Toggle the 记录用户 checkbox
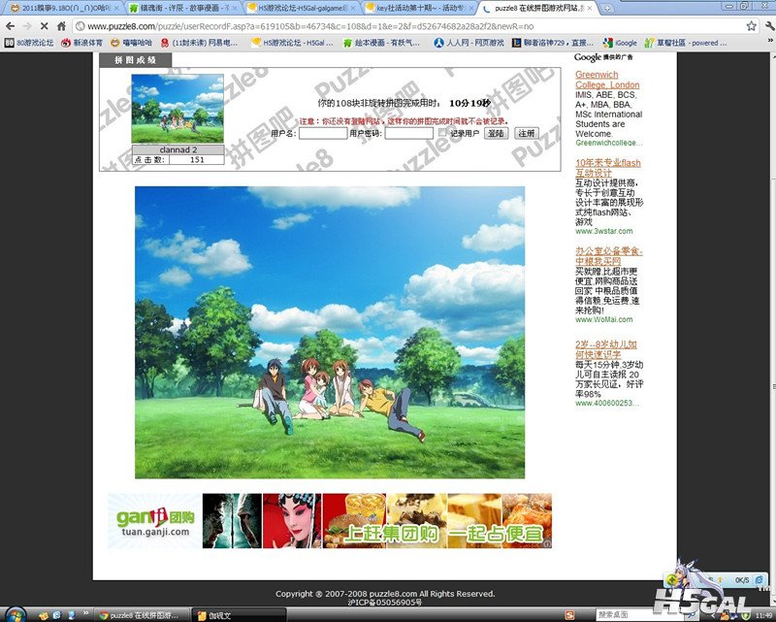The width and height of the screenshot is (776, 622). pyautogui.click(x=442, y=132)
